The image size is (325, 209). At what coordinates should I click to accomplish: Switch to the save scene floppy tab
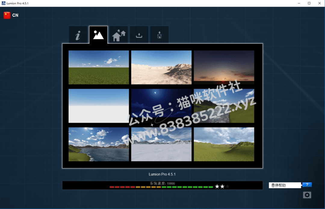(159, 35)
